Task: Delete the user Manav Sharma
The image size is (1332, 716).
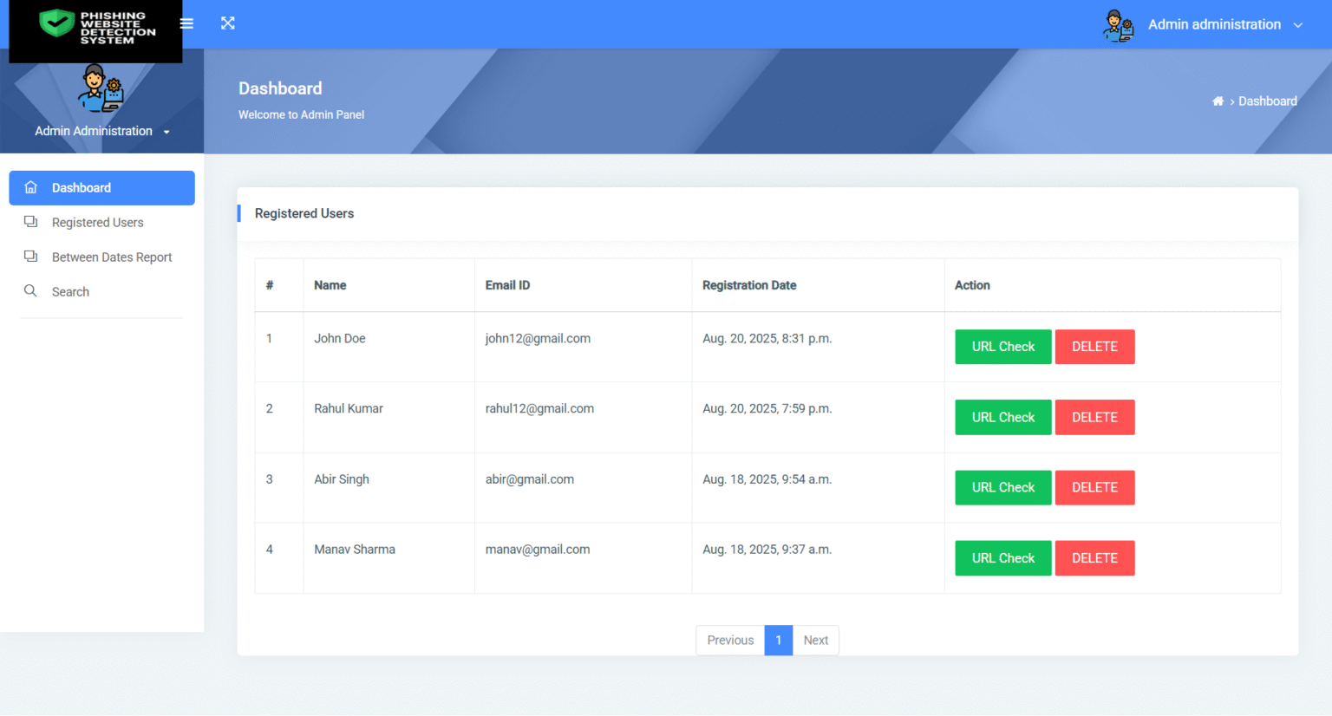Action: [1094, 557]
